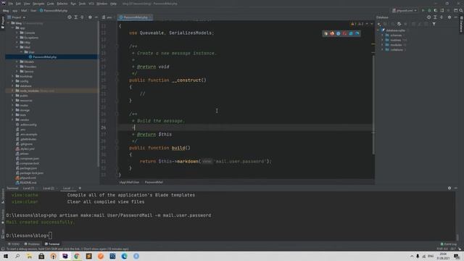Add a new terminal session tab

(80, 188)
